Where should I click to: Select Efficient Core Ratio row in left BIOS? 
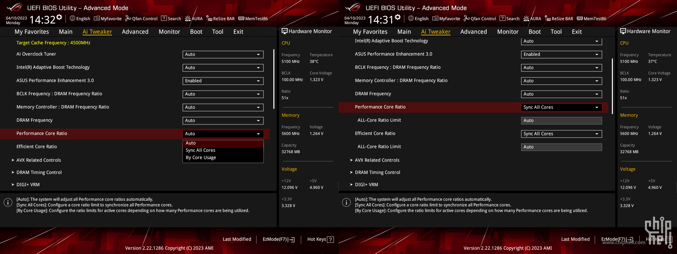click(135, 147)
